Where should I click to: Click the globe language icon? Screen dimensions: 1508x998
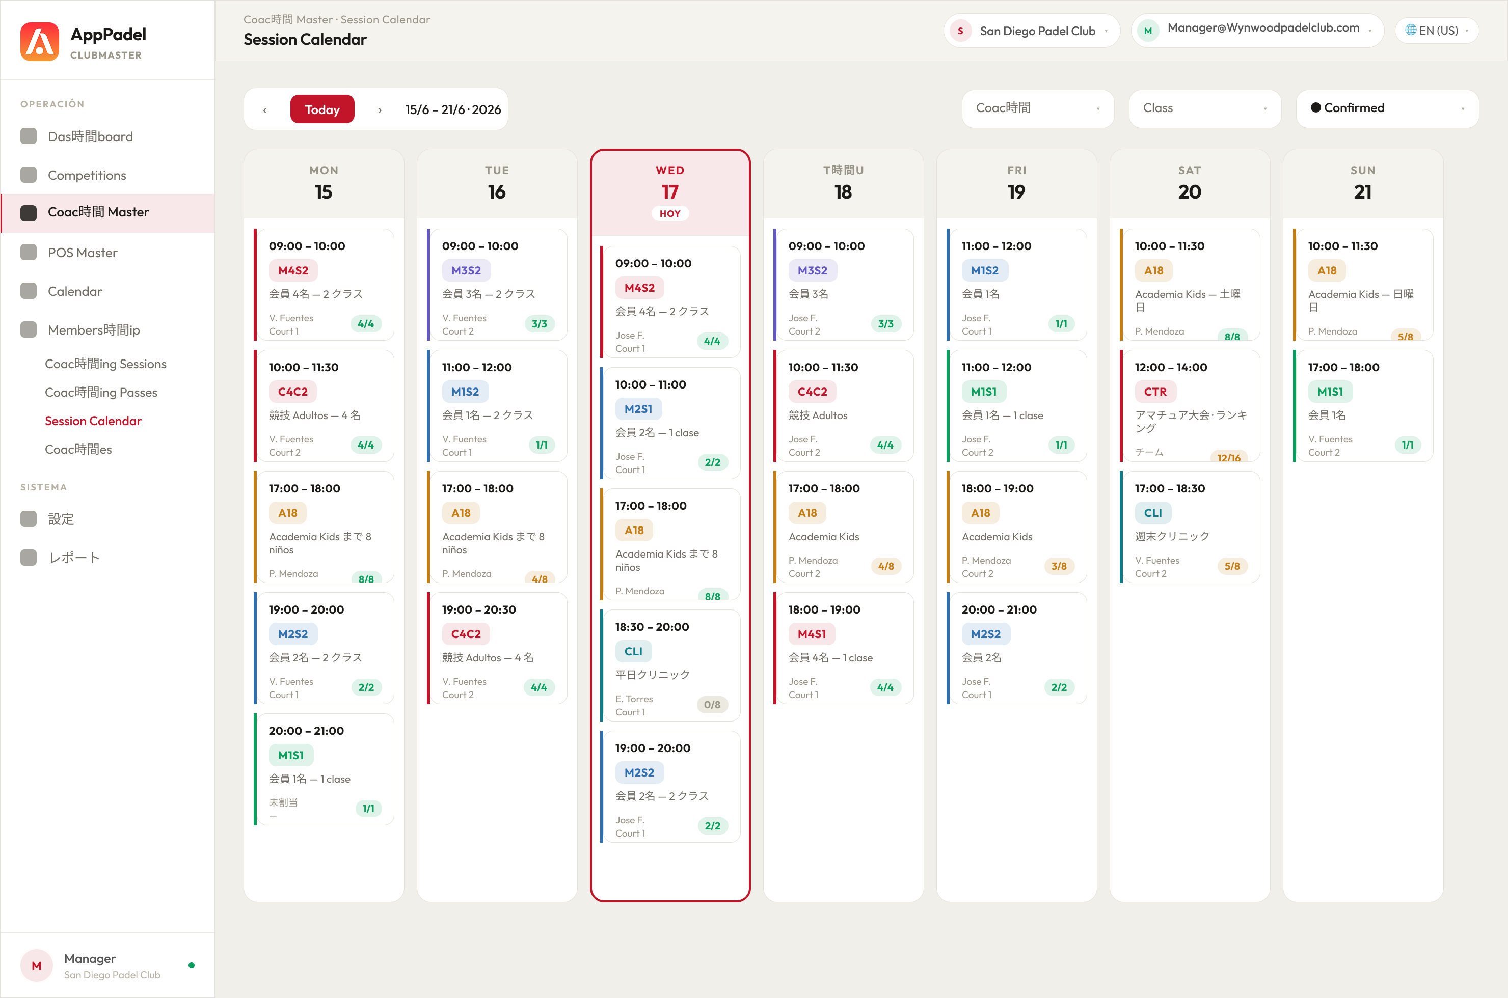1411,30
